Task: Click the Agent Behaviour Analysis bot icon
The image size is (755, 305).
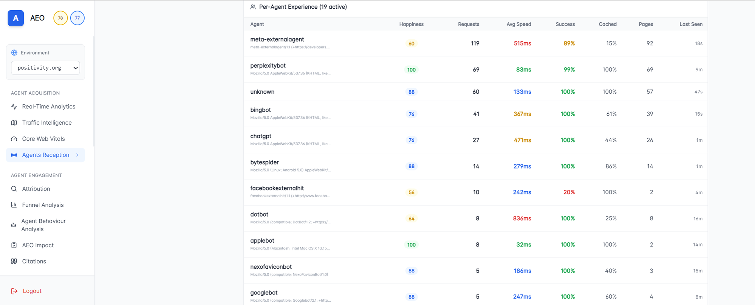Action: (x=14, y=225)
